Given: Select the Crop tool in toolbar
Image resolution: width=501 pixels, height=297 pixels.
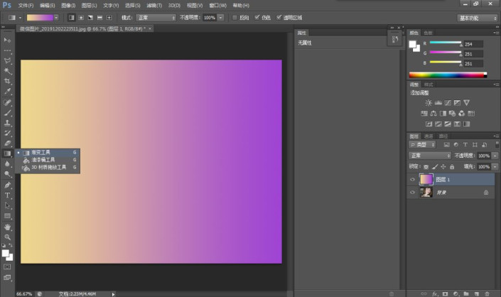Looking at the screenshot, I should [x=7, y=81].
